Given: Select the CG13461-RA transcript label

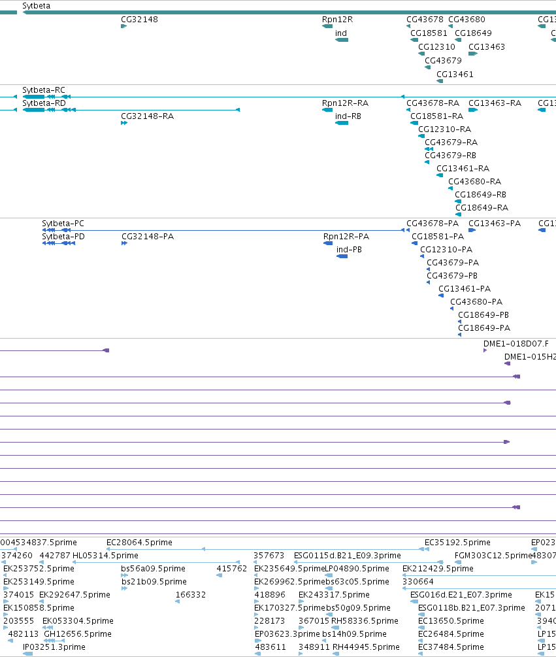Looking at the screenshot, I should pyautogui.click(x=463, y=168).
